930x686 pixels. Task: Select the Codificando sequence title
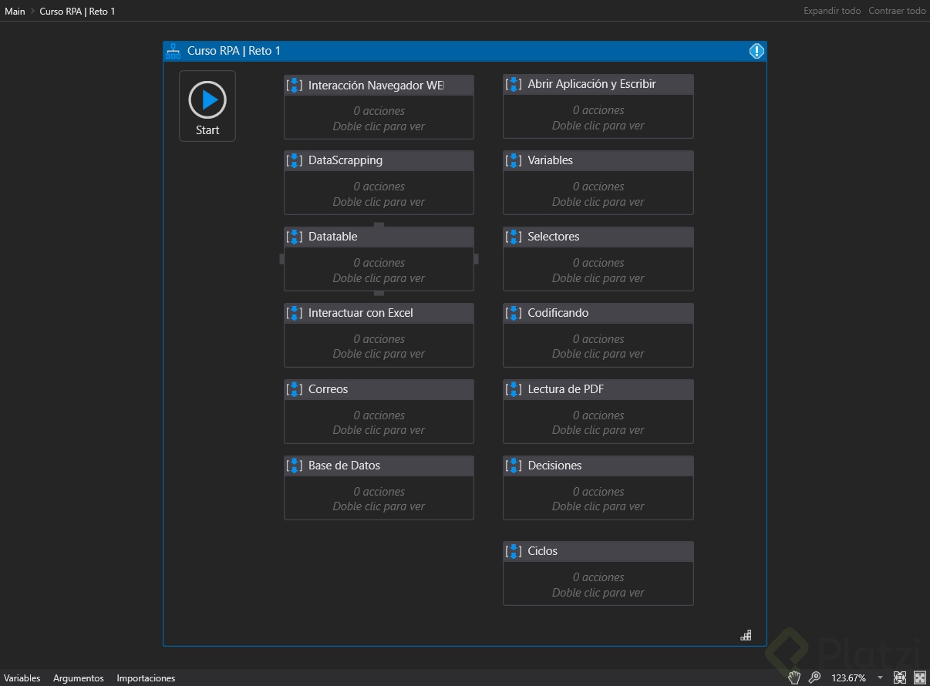pos(558,313)
